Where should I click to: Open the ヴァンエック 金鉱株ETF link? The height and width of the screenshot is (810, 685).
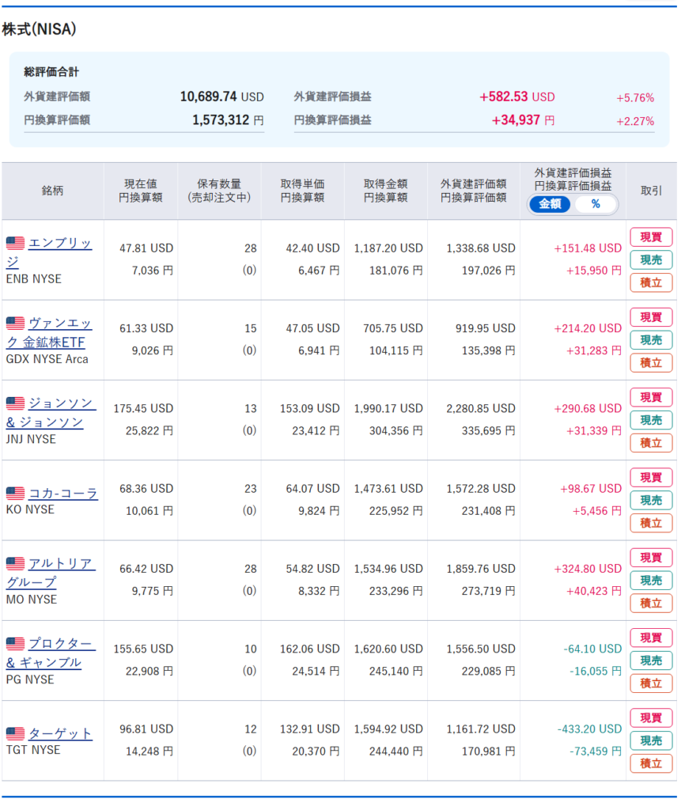coord(49,332)
